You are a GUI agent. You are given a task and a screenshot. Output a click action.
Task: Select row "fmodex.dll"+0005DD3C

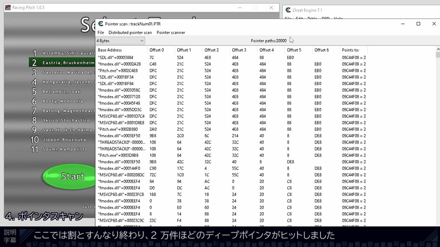(x=232, y=110)
